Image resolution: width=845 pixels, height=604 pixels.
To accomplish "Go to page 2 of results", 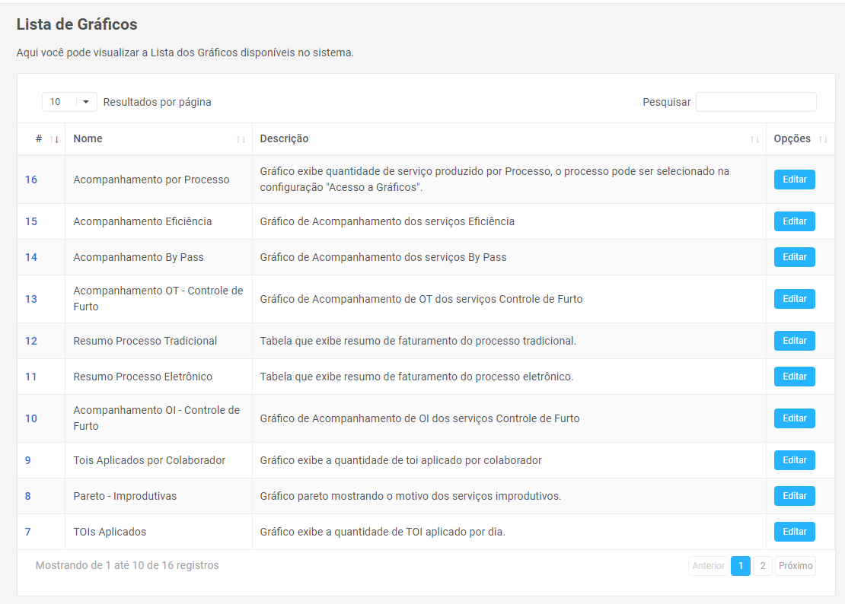I will pyautogui.click(x=762, y=566).
